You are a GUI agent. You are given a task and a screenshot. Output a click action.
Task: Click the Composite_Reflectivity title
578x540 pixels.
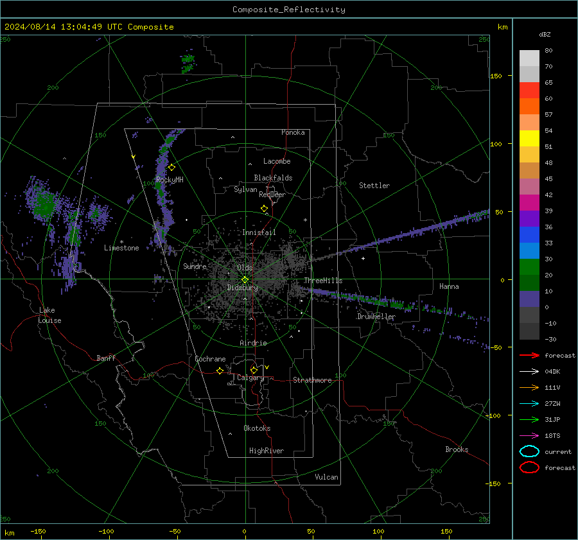[x=288, y=10]
